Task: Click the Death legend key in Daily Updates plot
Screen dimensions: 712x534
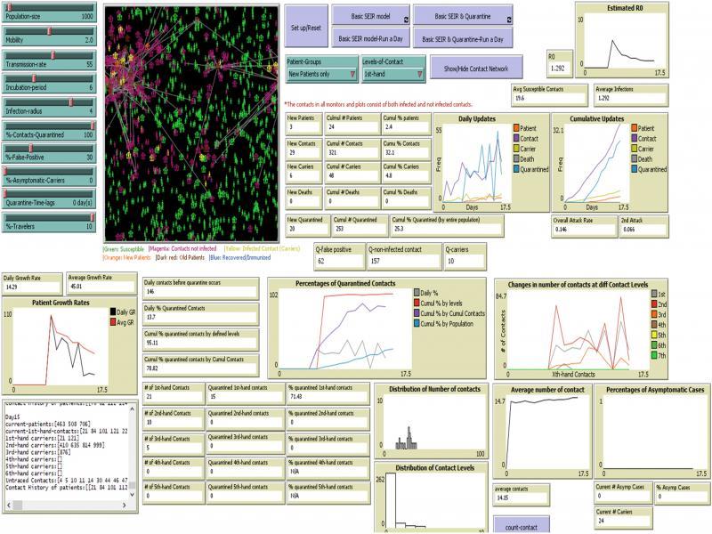Action: tap(517, 158)
